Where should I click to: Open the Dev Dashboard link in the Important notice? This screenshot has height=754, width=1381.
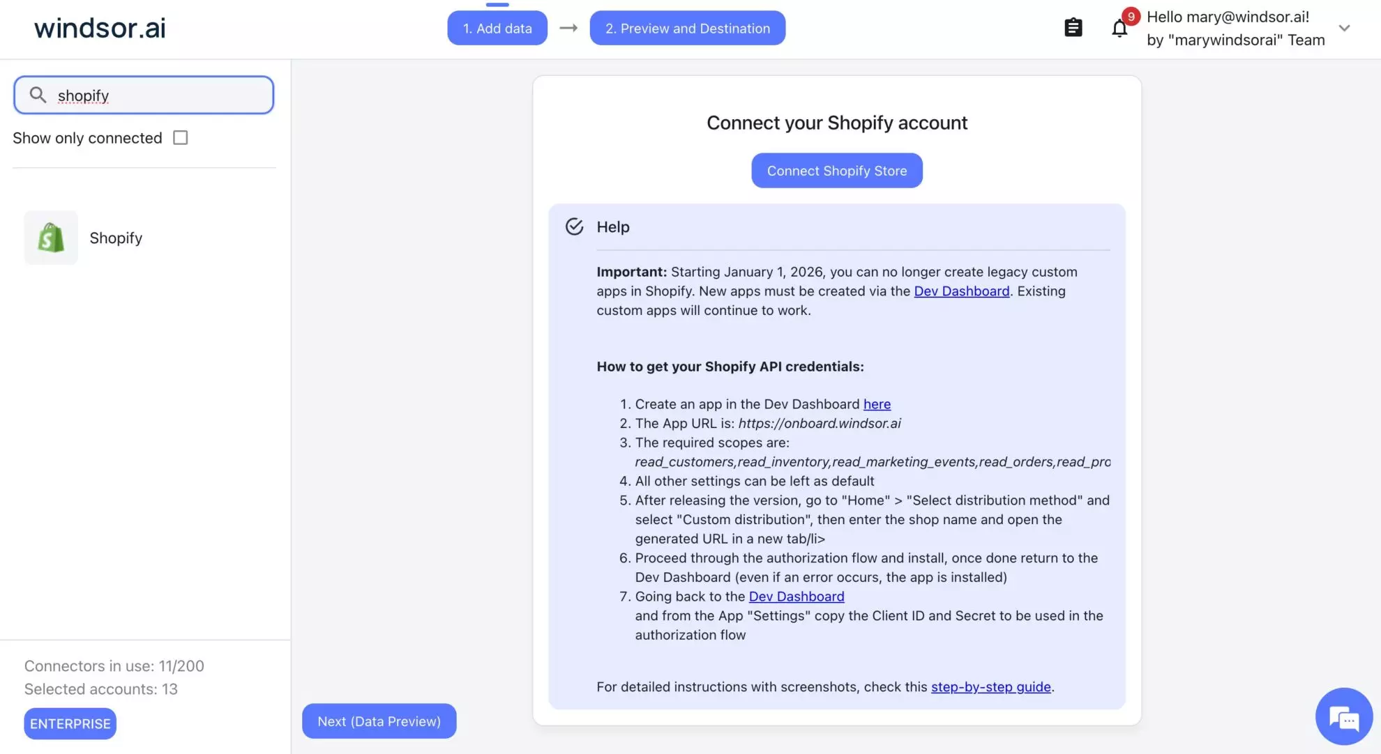[962, 291]
